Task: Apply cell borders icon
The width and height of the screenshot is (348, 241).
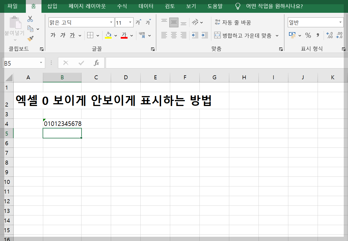Action: click(90, 35)
